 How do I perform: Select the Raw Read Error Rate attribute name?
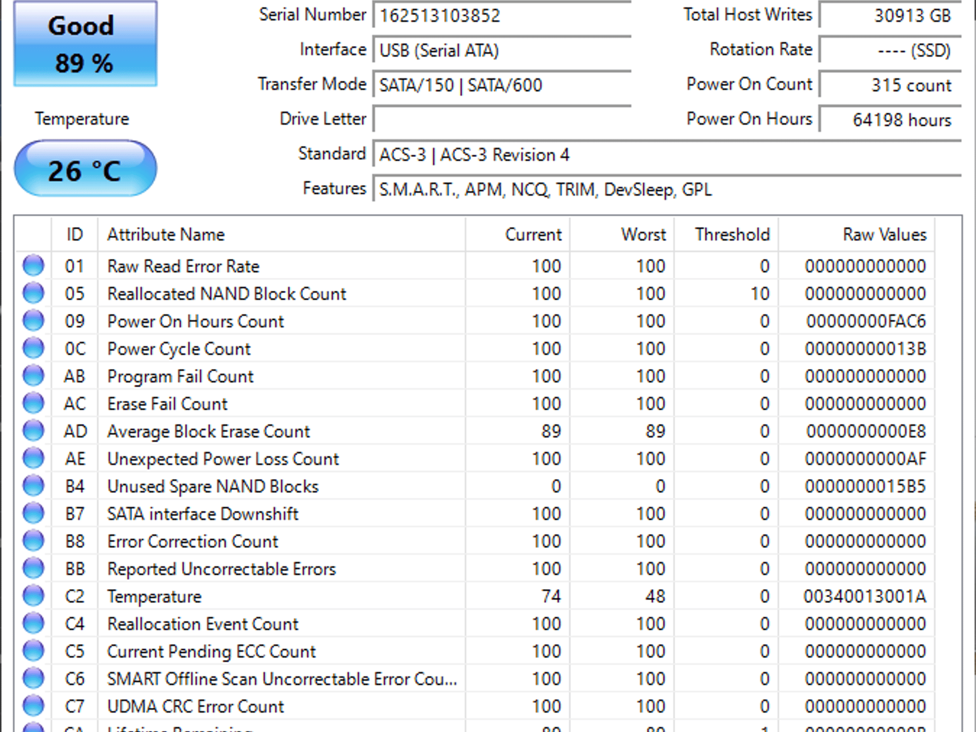point(183,266)
